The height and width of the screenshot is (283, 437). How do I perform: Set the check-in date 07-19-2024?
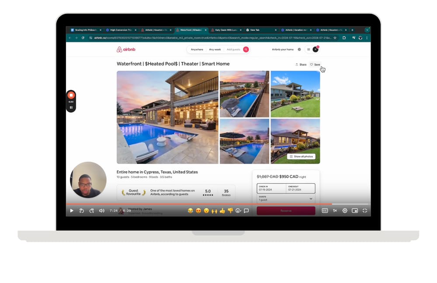point(271,188)
